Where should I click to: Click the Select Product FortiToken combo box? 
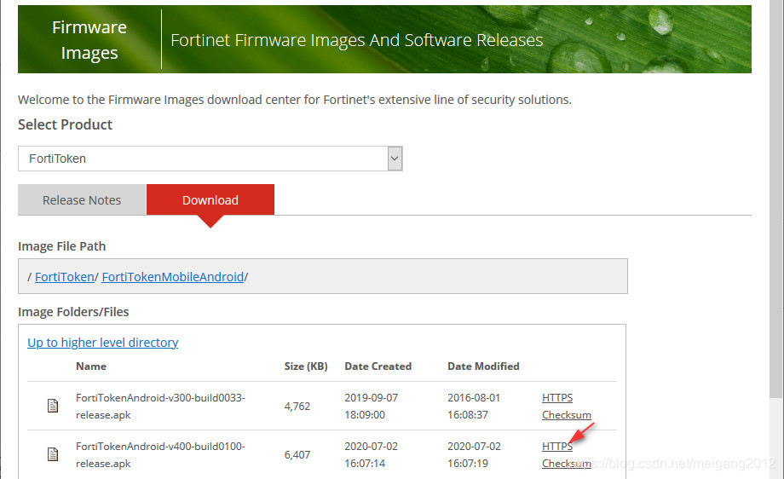[210, 159]
